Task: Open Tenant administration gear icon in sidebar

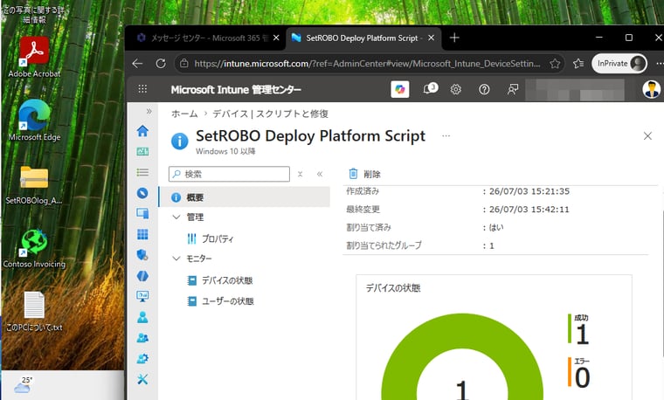Action: (142, 359)
